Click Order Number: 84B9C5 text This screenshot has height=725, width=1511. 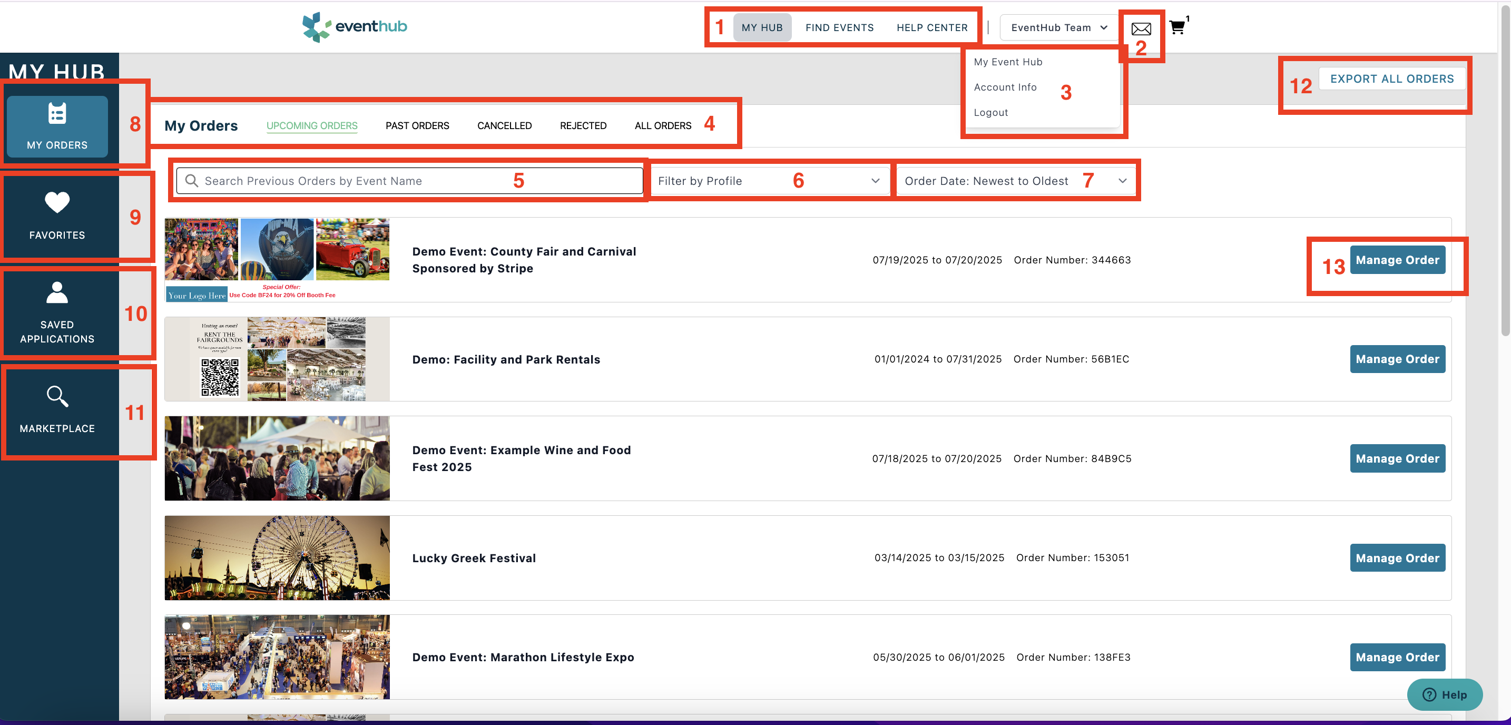(x=1072, y=459)
